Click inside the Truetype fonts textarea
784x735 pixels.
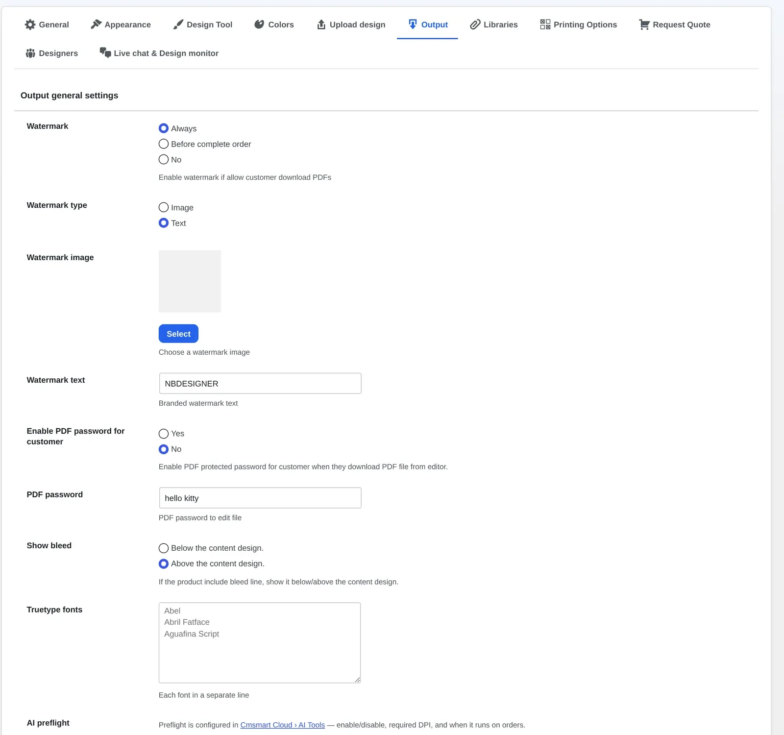[x=260, y=643]
